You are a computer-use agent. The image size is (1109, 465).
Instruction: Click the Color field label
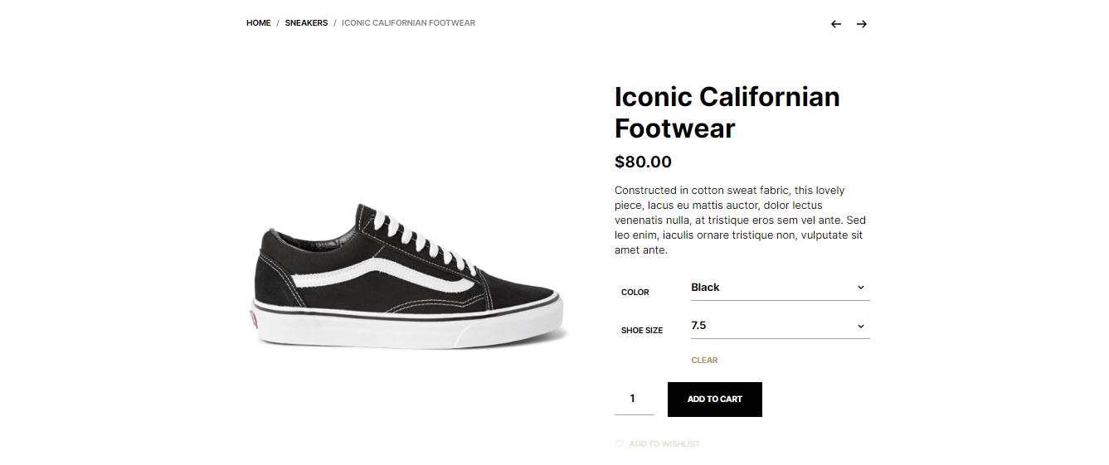click(635, 293)
